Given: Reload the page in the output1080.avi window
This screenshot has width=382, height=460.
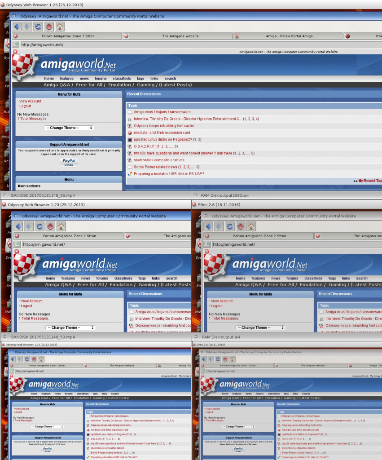Looking at the screenshot, I should 229,226.
